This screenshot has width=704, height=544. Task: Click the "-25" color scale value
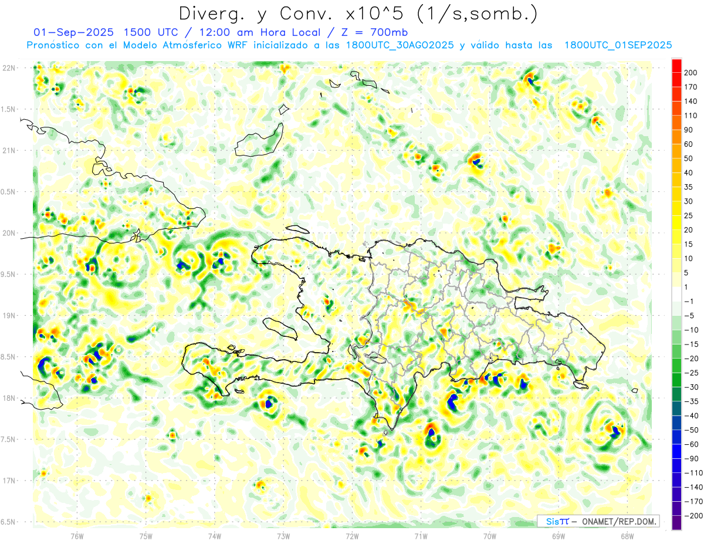(x=692, y=373)
